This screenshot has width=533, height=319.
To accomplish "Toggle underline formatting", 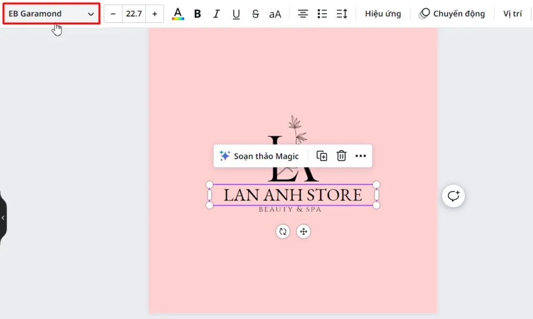I will [236, 14].
